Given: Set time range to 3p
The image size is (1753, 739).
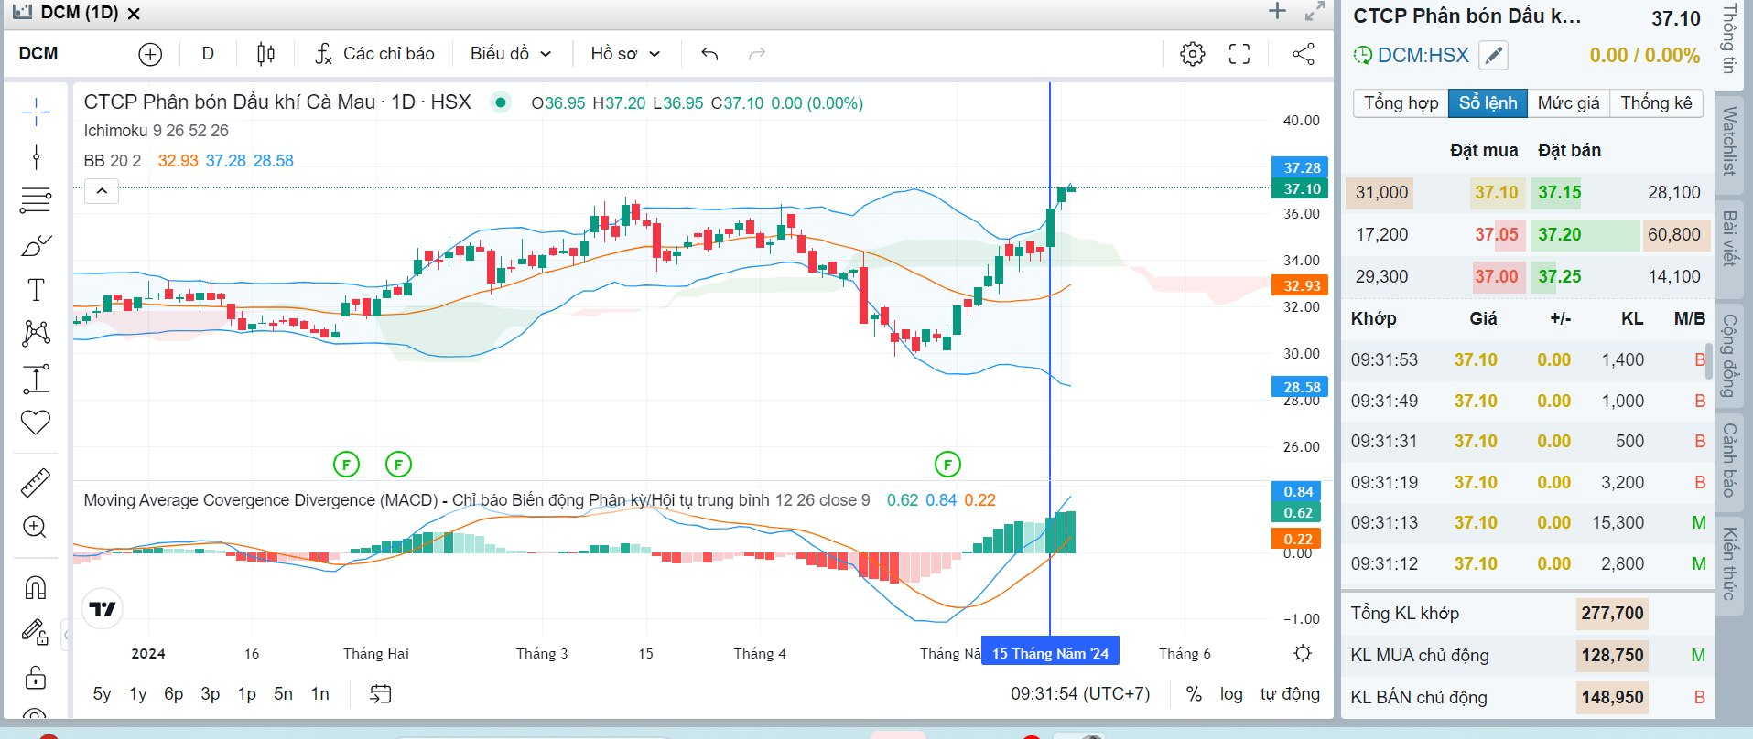Looking at the screenshot, I should coord(211,694).
